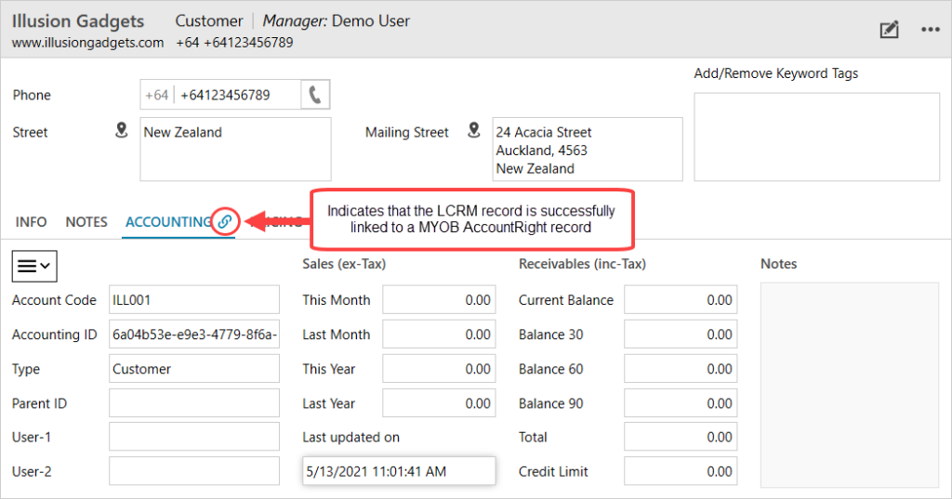Click the Street map pin icon
The image size is (952, 499).
(x=121, y=131)
